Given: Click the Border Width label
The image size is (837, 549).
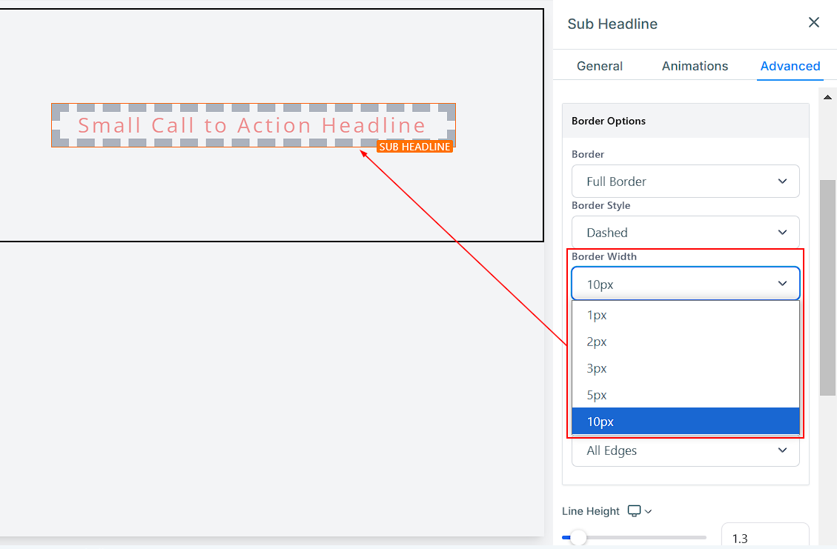Looking at the screenshot, I should 603,256.
